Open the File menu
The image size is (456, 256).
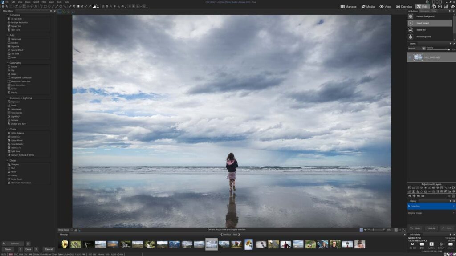click(7, 2)
